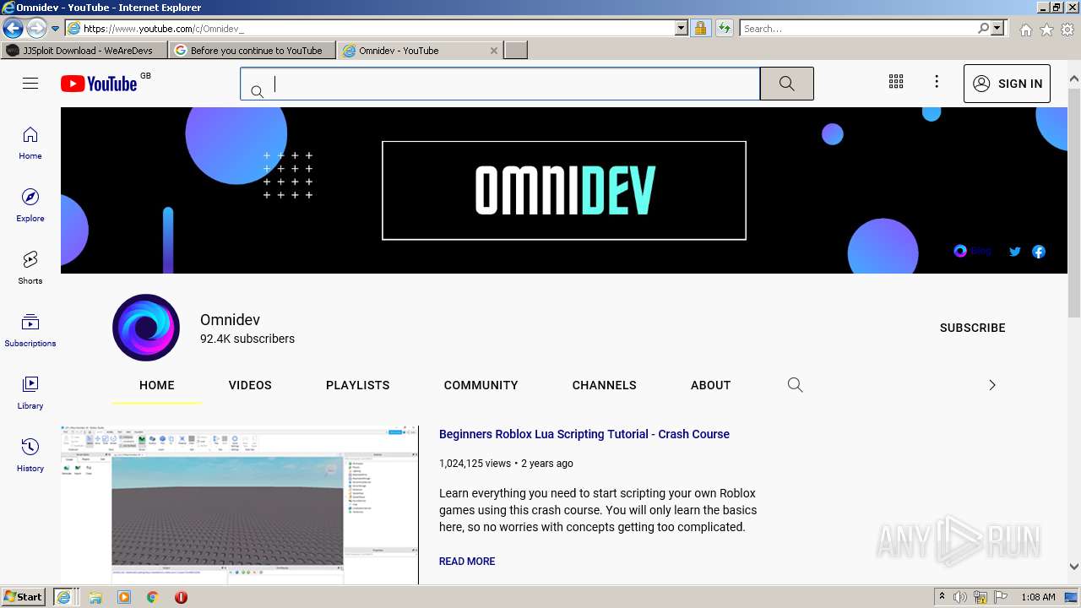Open browser Home page icon

[x=1025, y=30]
